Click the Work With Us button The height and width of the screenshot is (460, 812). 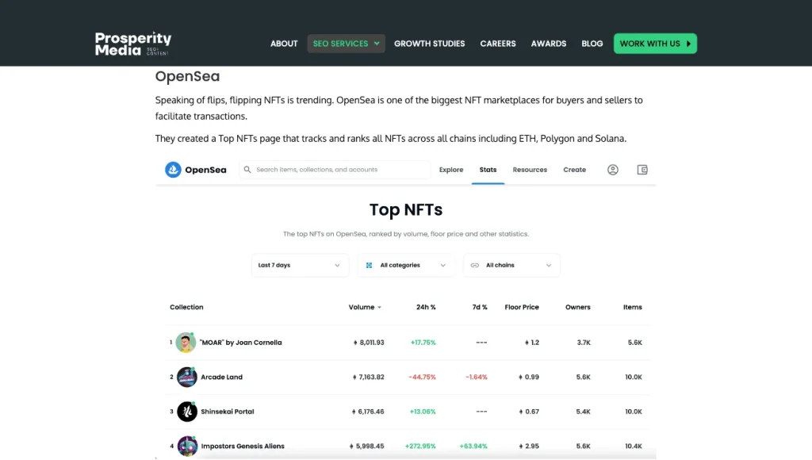[654, 44]
